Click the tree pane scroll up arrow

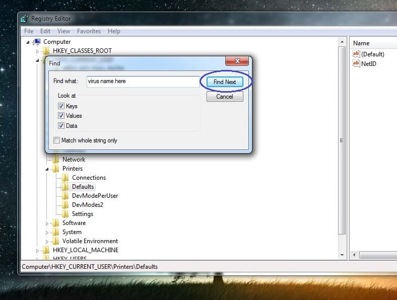[342, 42]
